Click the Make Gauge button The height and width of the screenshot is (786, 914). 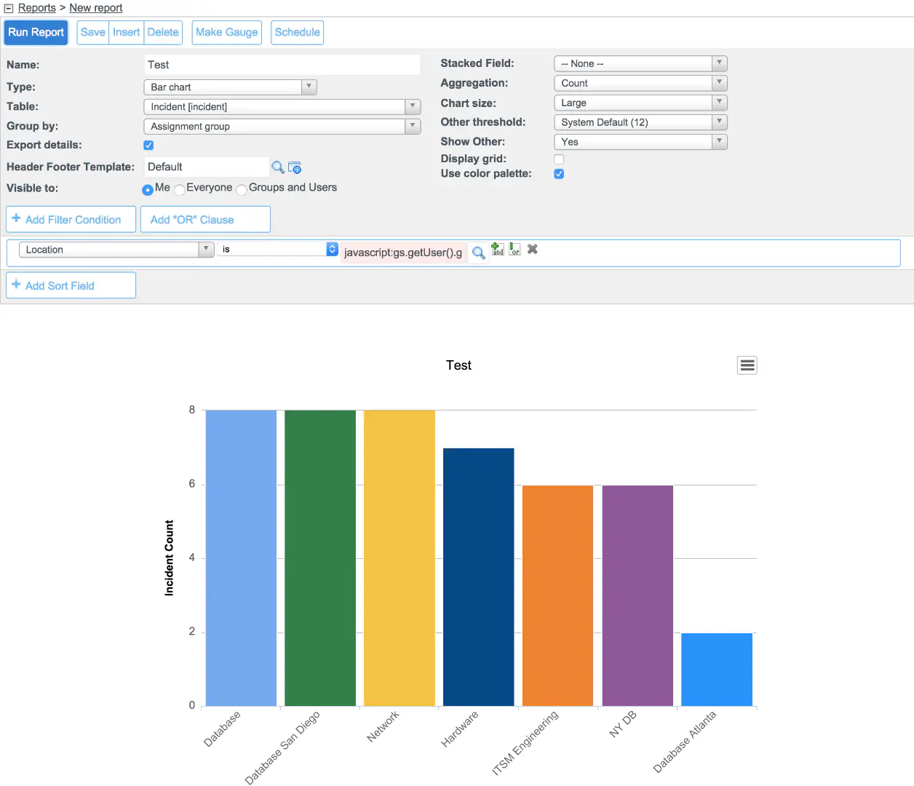(x=226, y=32)
